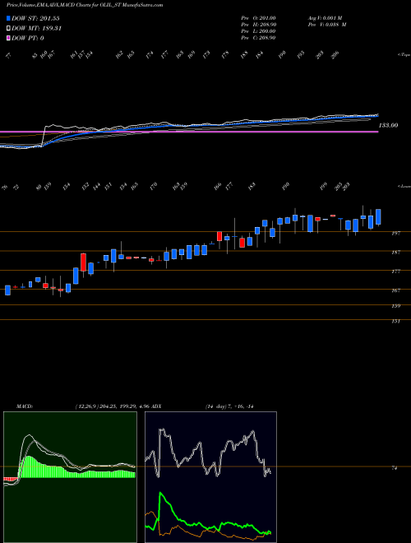The height and width of the screenshot is (543, 411).
Task: Click the 197 price-axis label
Action: tap(395, 234)
